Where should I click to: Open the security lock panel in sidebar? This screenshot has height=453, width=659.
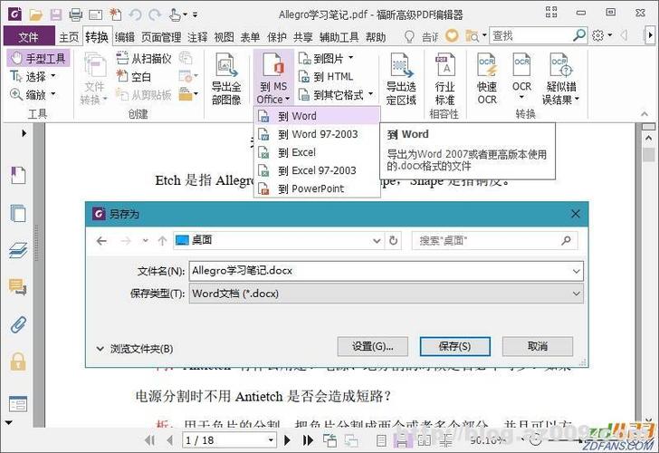click(x=18, y=361)
